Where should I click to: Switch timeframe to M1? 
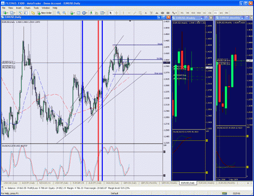click(182, 13)
